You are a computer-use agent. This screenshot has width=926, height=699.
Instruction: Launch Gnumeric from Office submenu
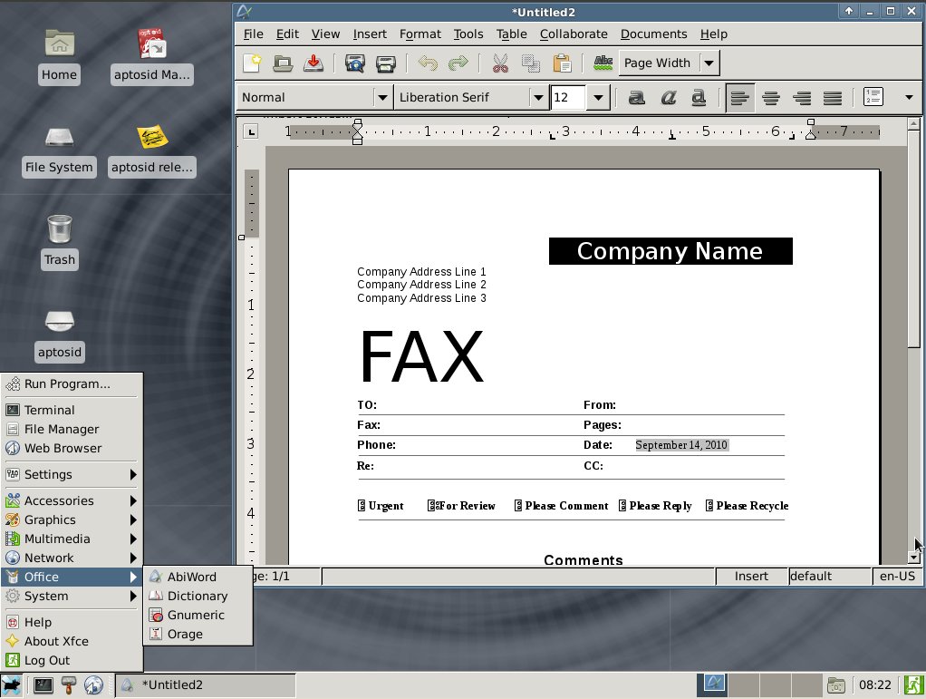tap(198, 615)
